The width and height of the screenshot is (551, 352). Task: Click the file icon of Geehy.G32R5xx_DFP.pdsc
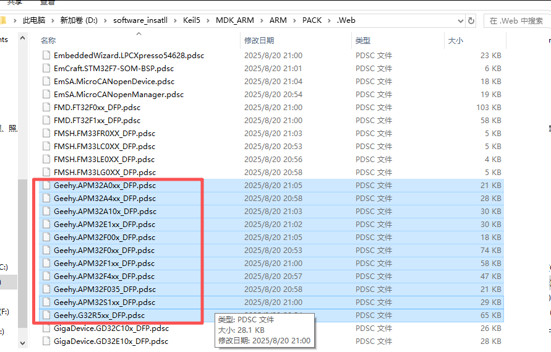pos(46,316)
